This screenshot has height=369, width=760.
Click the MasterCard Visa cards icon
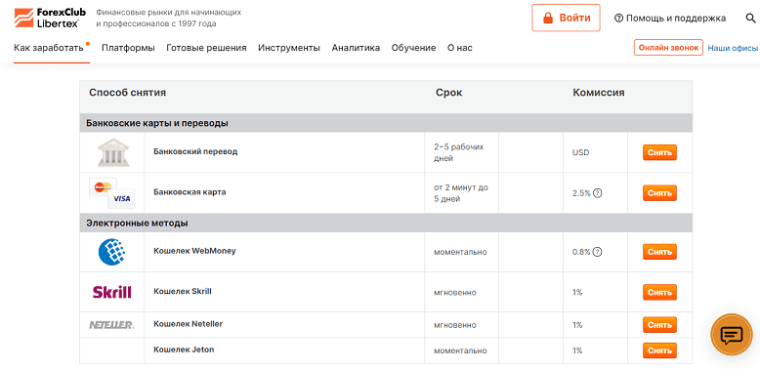tap(112, 192)
